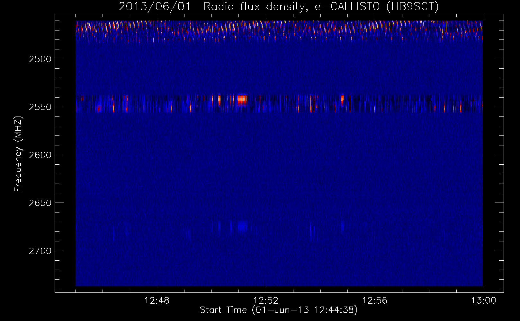Click the plot title '2013/06/01 Radio flux density'
The image size is (520, 321).
[212, 6]
